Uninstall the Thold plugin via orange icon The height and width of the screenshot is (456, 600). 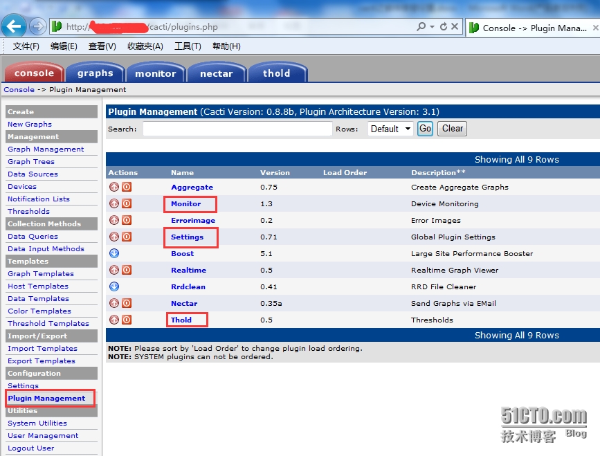pos(127,320)
